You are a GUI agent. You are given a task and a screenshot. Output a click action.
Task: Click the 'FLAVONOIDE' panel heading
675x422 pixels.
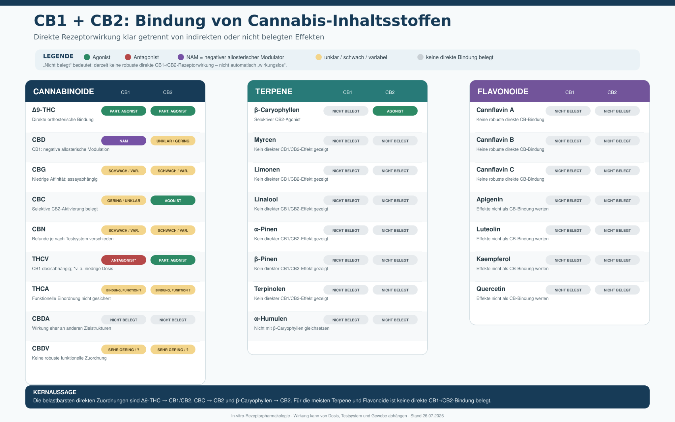(x=503, y=92)
